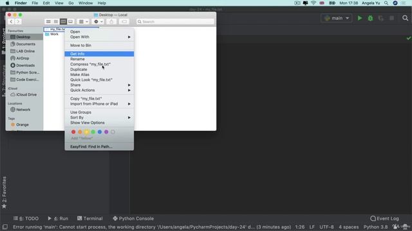412x231 pixels.
Task: Choose Open in context menu
Action: pyautogui.click(x=99, y=31)
